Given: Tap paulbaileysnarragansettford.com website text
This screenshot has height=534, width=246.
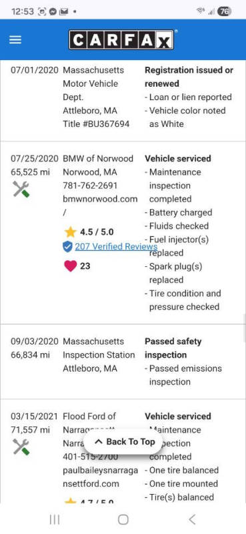Looking at the screenshot, I should 101,477.
